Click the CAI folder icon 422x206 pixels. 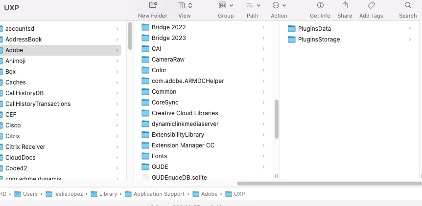145,48
